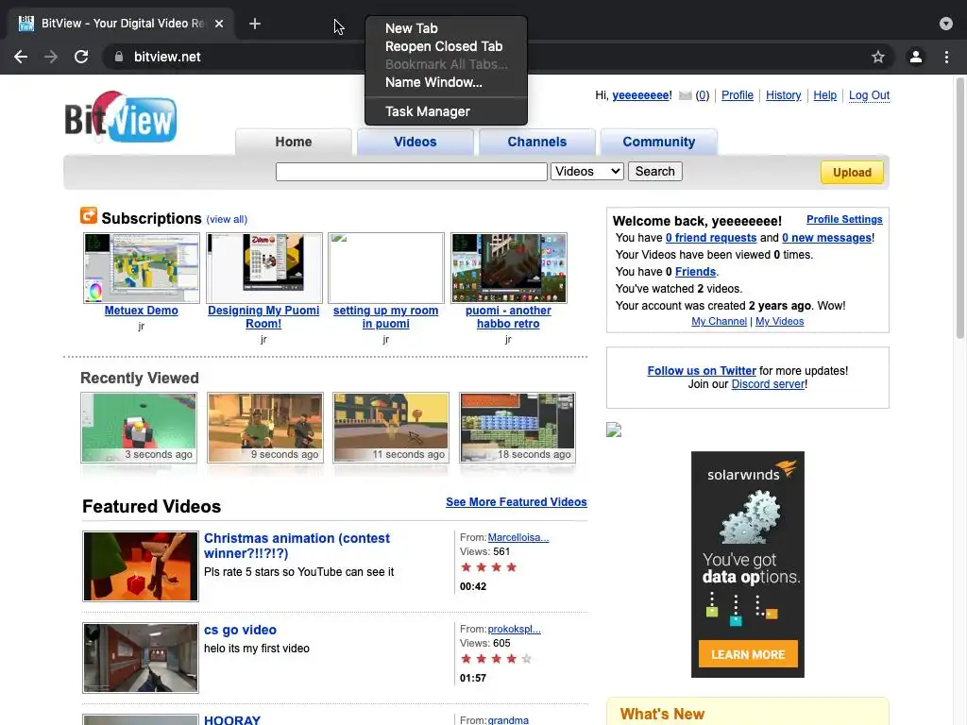
Task: Open recently viewed video 11 seconds ago
Action: click(x=391, y=428)
